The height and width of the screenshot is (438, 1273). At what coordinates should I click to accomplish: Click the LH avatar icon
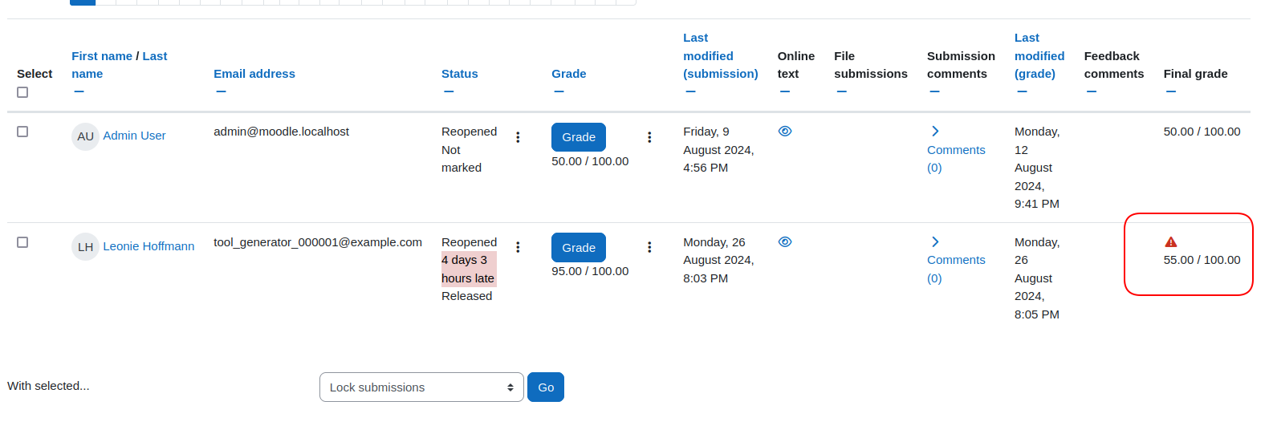tap(86, 246)
